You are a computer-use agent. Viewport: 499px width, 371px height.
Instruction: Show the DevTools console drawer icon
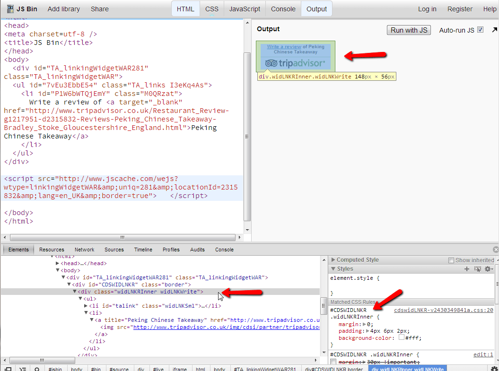[x=23, y=369]
